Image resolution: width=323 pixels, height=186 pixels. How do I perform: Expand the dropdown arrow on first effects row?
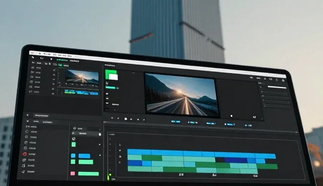[x=100, y=129]
